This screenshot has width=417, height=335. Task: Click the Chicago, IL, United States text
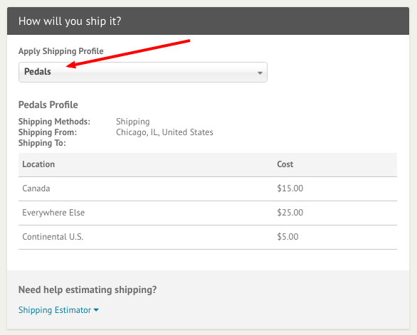pyautogui.click(x=164, y=132)
